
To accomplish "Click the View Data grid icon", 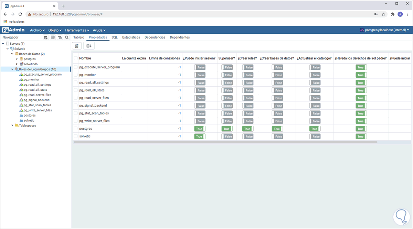I will pyautogui.click(x=53, y=37).
